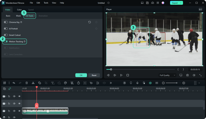Hide video track 1 with eye icon

tap(19, 111)
